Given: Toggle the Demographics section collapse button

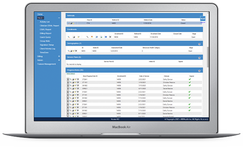Looking at the screenshot, I should click(199, 44).
